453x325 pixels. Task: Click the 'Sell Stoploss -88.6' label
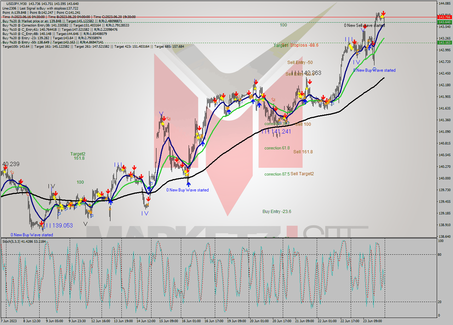click(301, 45)
